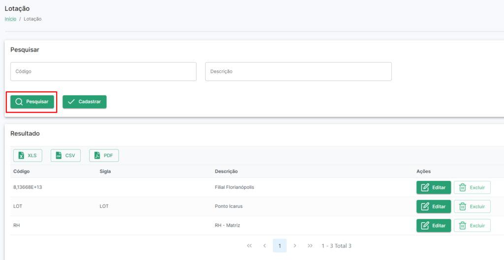504x260 pixels.
Task: Click the Cadastrar button with checkmark
Action: click(x=85, y=102)
